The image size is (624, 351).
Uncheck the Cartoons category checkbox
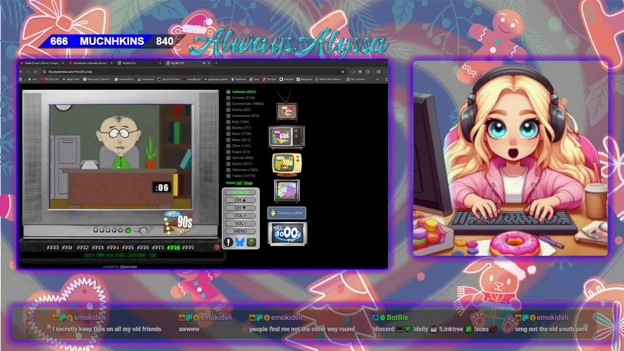click(x=228, y=92)
